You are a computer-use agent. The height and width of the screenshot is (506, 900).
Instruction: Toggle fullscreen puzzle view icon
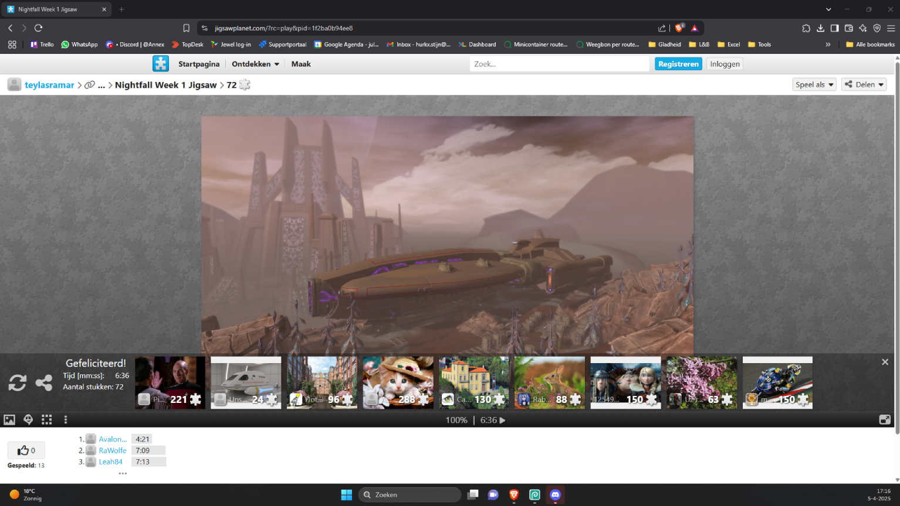coord(885,420)
